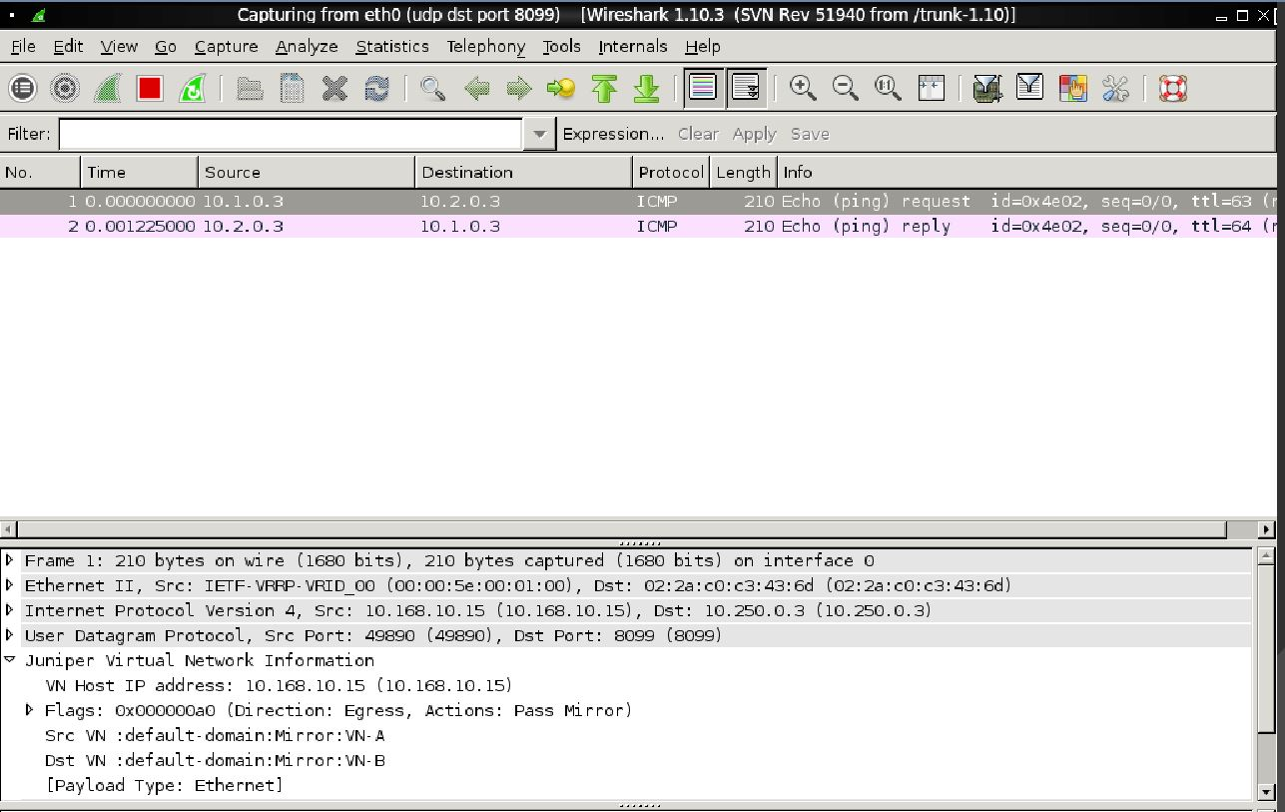
Task: Clear the display filter
Action: 698,134
